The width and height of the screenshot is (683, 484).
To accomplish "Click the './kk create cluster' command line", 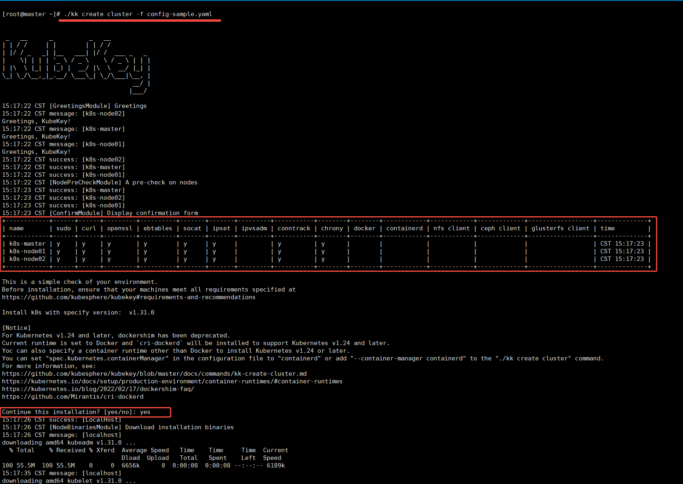I will (x=138, y=14).
